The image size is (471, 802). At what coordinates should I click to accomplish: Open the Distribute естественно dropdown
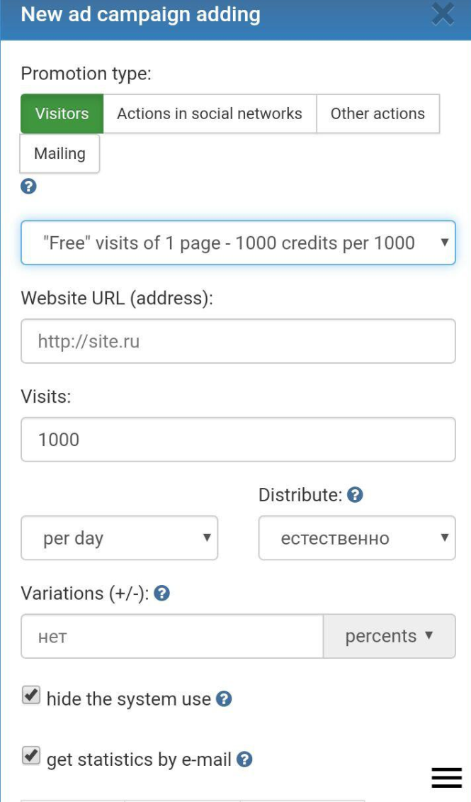click(356, 538)
